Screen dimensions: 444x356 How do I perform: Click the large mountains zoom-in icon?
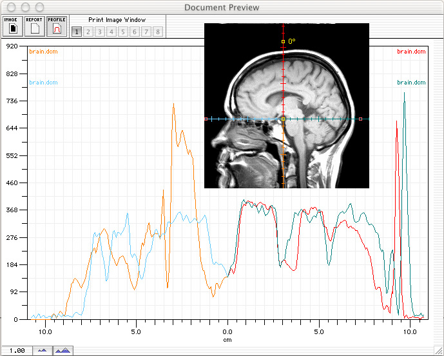[x=63, y=350]
